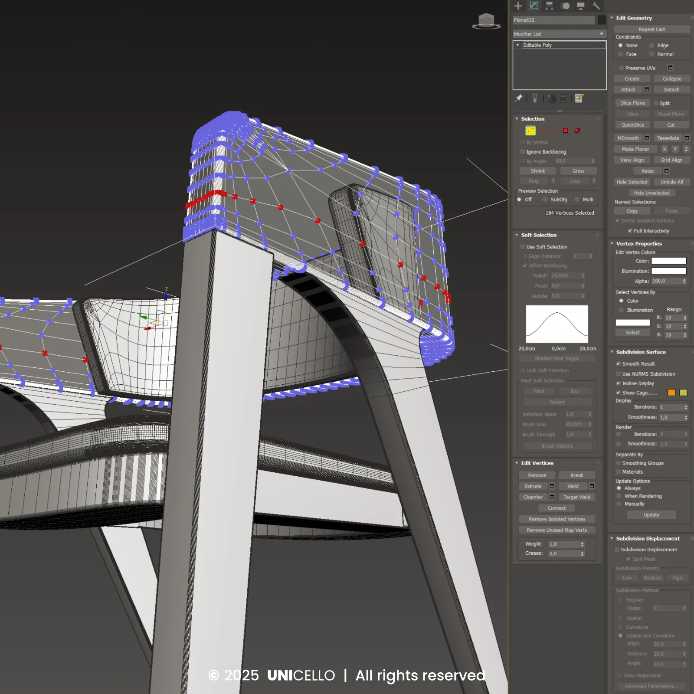This screenshot has width=694, height=694.
Task: Click the vertex Color white swatch
Action: point(668,261)
